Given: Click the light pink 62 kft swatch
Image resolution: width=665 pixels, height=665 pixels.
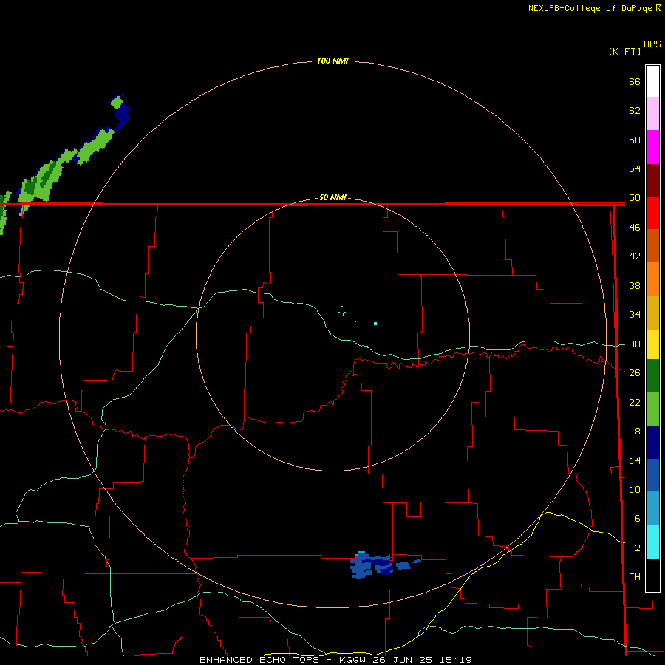Looking at the screenshot, I should click(x=652, y=114).
